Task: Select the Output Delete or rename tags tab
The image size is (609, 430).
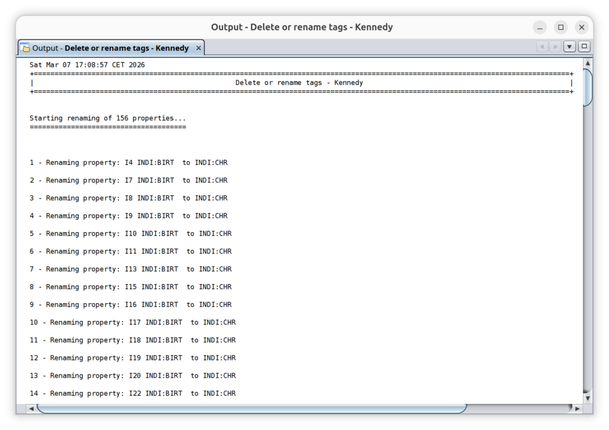Action: pos(110,48)
